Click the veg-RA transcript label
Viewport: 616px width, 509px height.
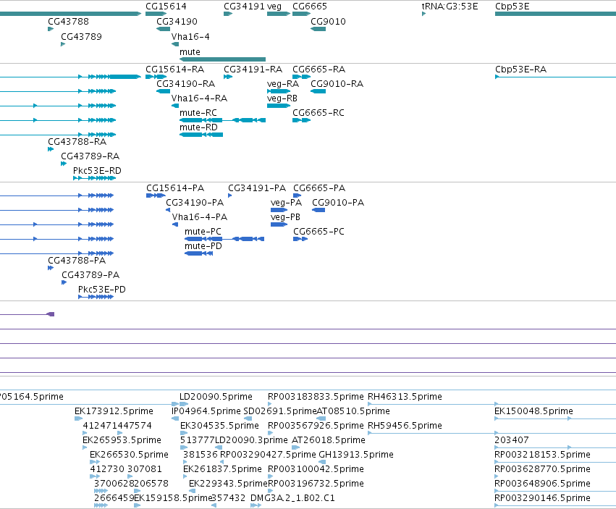(x=283, y=84)
